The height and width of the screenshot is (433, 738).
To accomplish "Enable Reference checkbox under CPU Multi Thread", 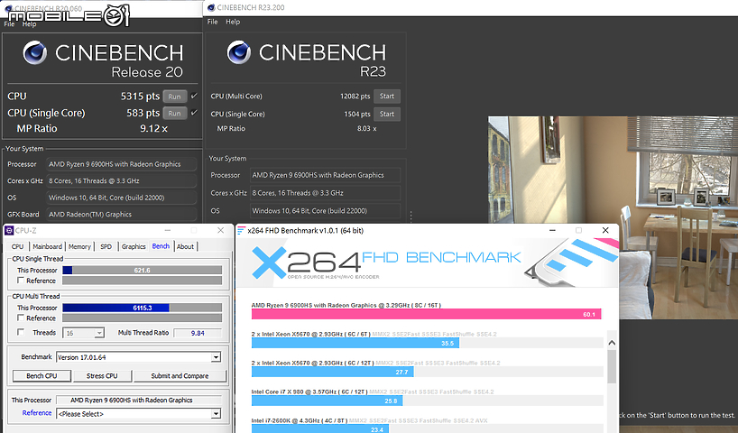I will click(x=21, y=318).
